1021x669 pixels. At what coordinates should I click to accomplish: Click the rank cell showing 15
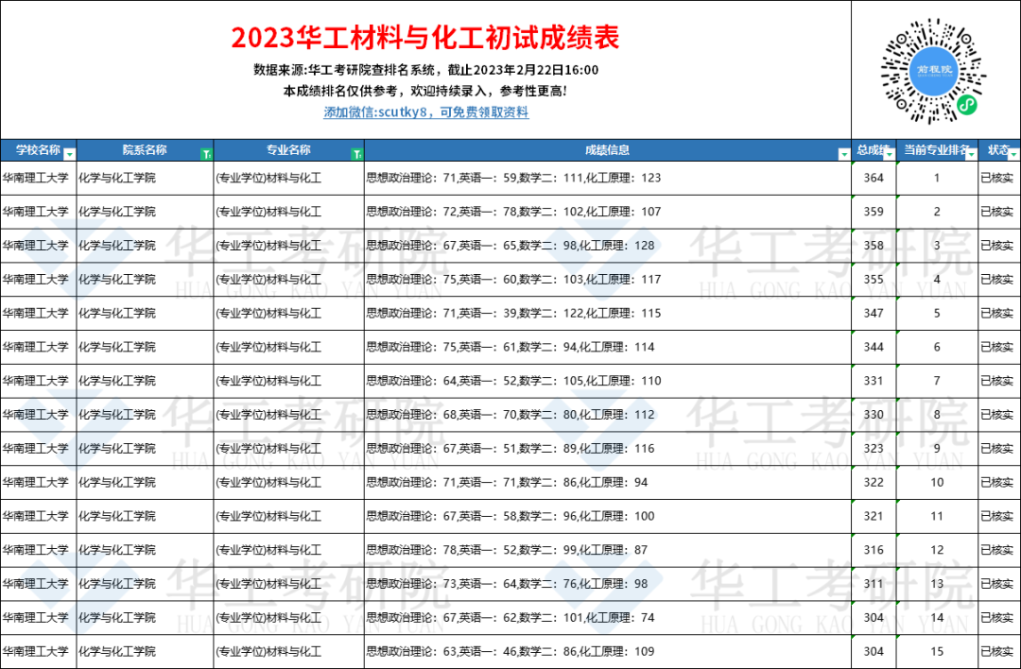[x=937, y=651]
